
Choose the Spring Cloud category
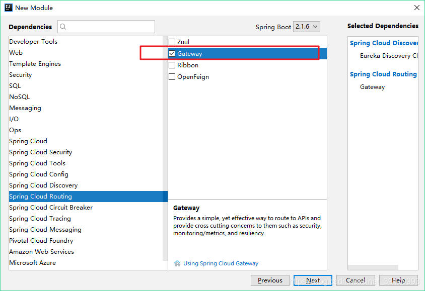pyautogui.click(x=86, y=141)
